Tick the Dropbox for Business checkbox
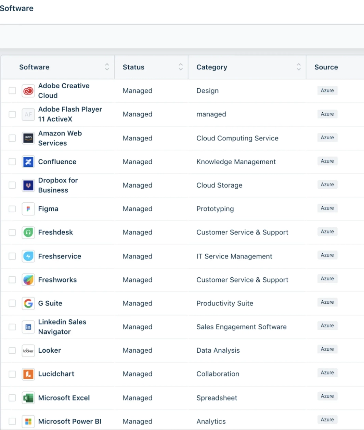 click(x=12, y=185)
